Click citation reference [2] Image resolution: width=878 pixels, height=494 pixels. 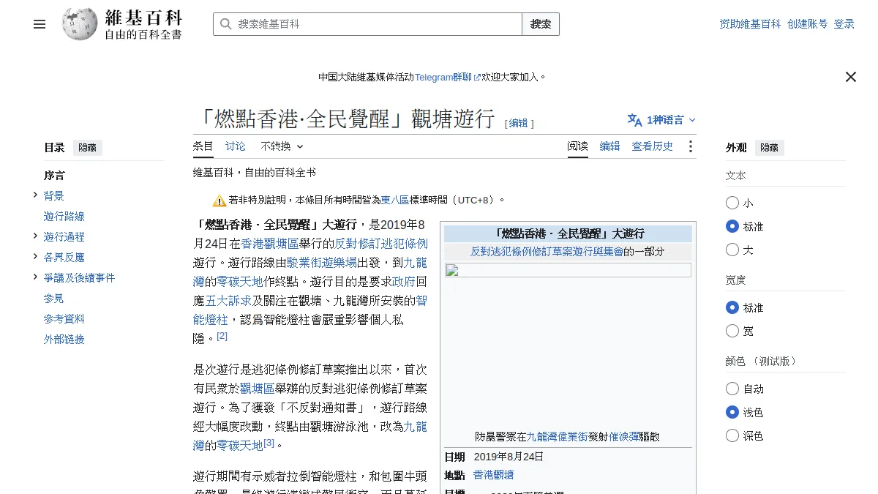coord(222,336)
